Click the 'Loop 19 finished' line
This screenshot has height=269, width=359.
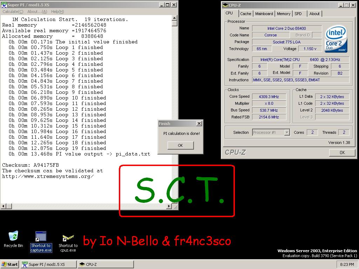(x=57, y=148)
